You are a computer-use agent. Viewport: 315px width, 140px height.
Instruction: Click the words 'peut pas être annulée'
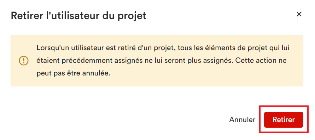tap(74, 73)
